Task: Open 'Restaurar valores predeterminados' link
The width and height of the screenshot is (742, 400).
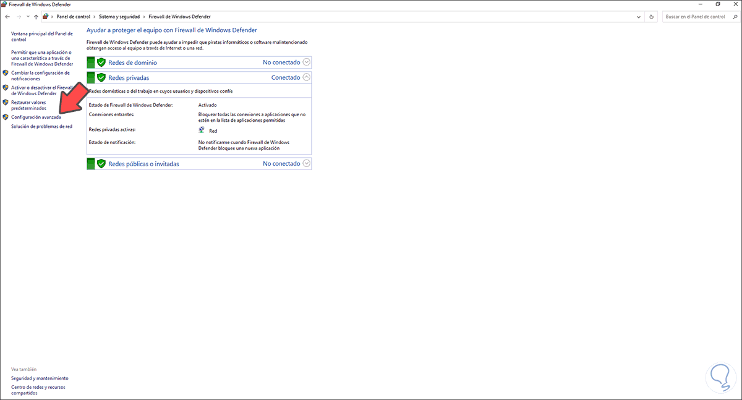Action: pos(28,105)
